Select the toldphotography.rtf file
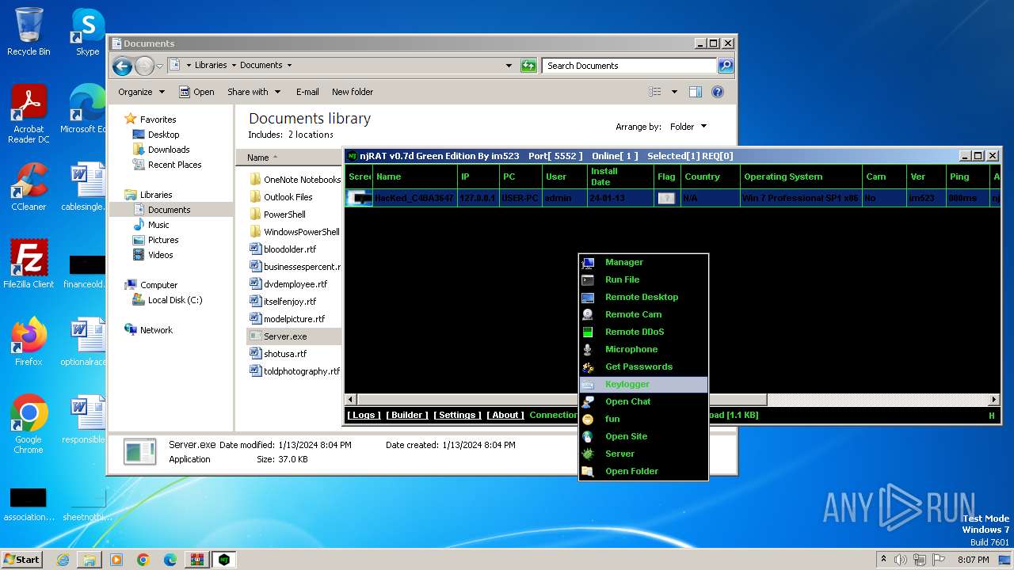This screenshot has width=1014, height=570. [302, 371]
